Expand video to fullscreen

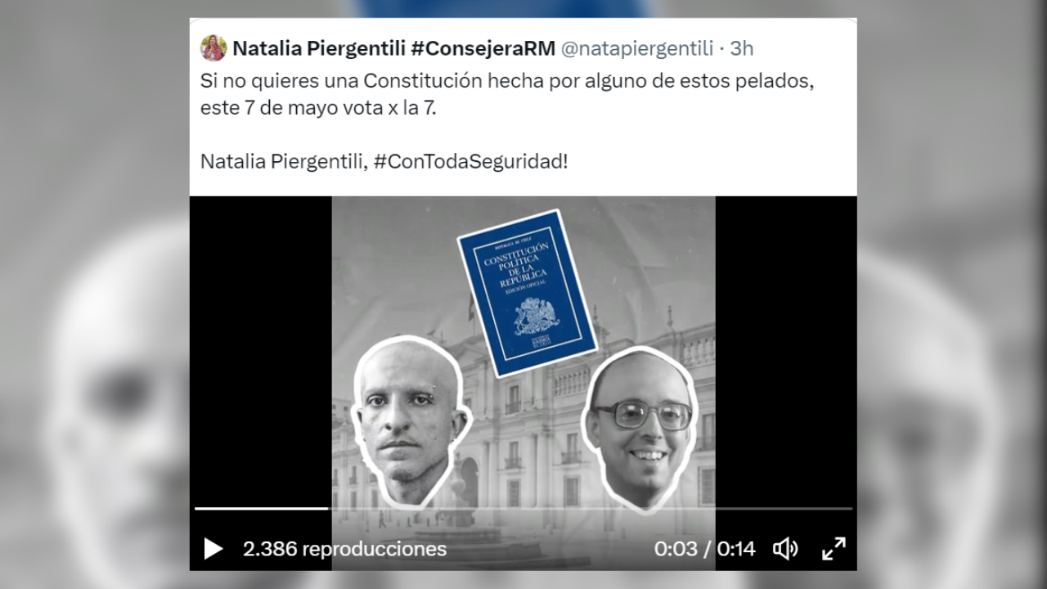(834, 548)
